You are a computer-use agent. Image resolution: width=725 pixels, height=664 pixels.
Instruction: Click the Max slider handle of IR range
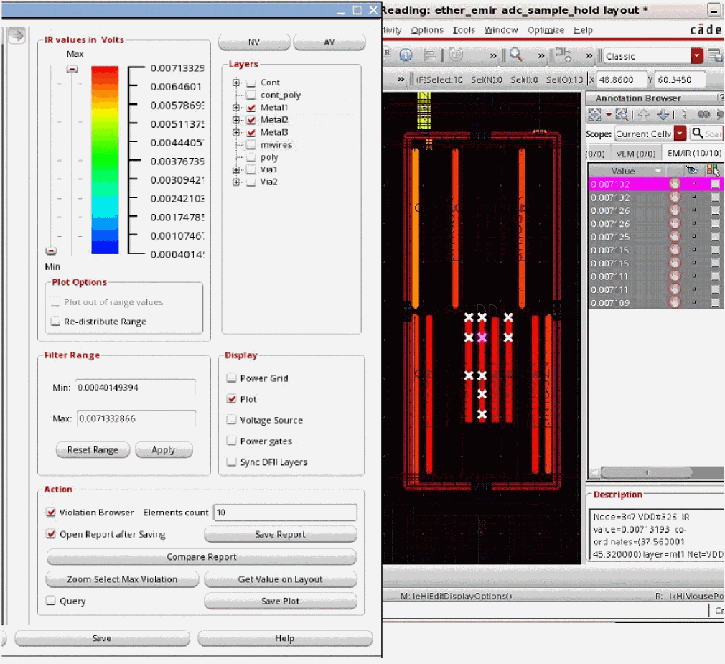pos(72,69)
